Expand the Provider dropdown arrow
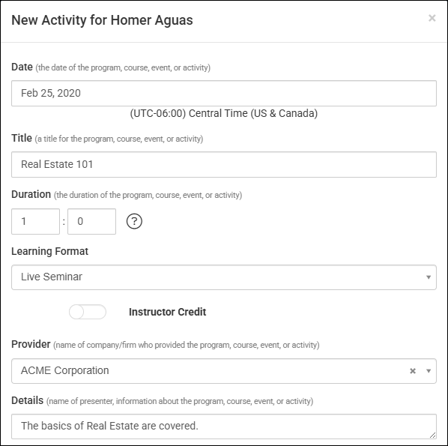Image resolution: width=448 pixels, height=446 pixels. (429, 371)
